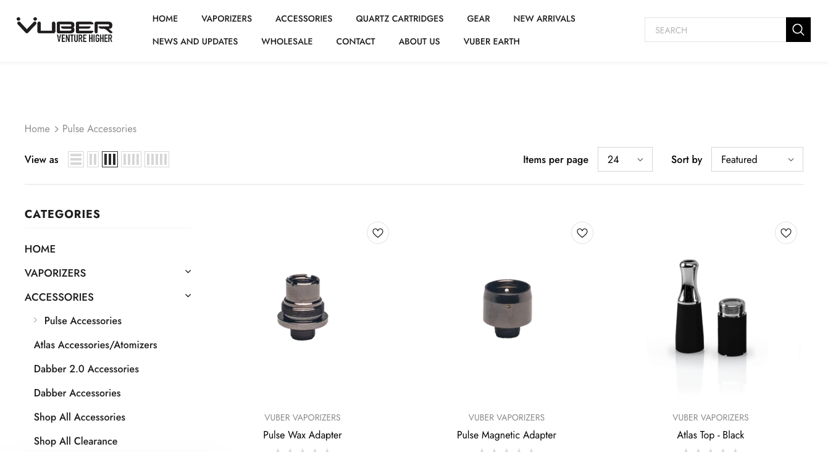
Task: Open the Sort by Featured dropdown
Action: coord(757,159)
